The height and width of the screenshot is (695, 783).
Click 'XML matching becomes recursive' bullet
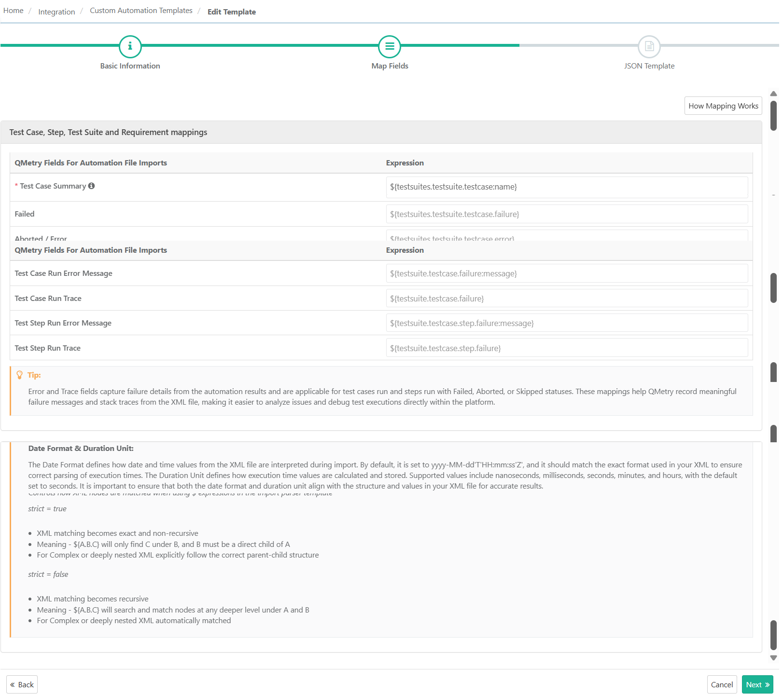[x=93, y=599]
